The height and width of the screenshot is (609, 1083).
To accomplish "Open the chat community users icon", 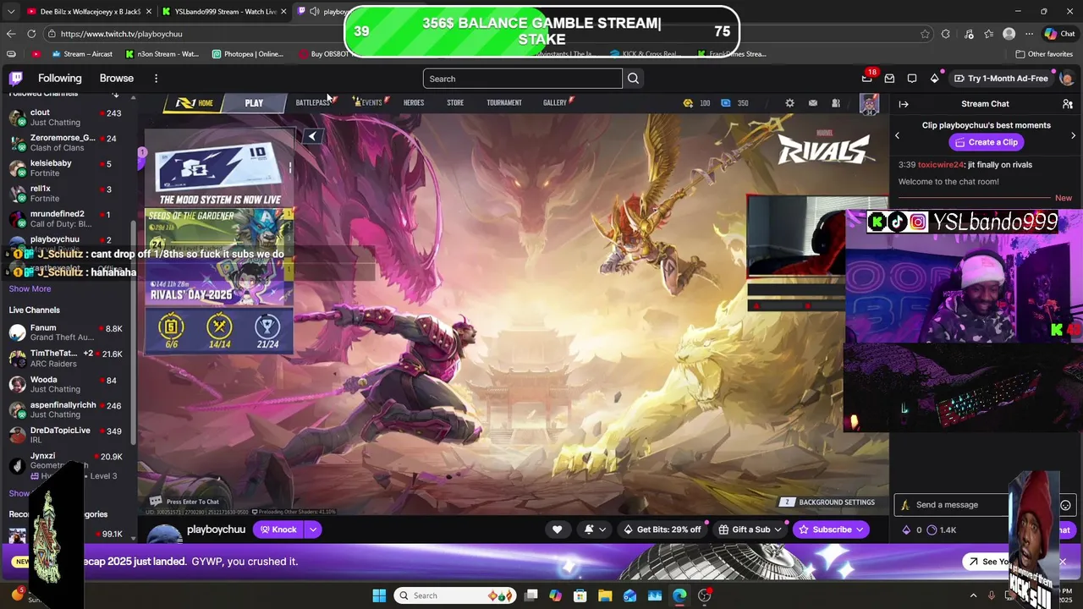I will click(x=1068, y=104).
